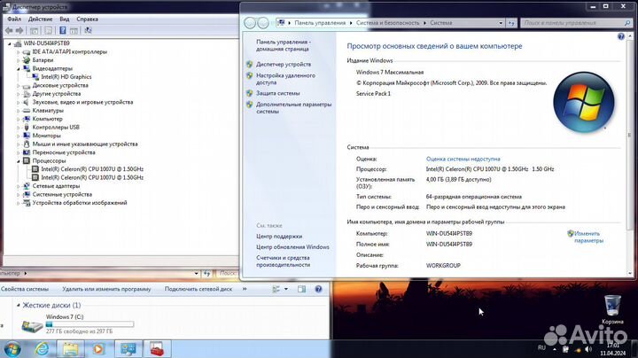Click the back arrow in Device Manager toolbar

pos(9,30)
